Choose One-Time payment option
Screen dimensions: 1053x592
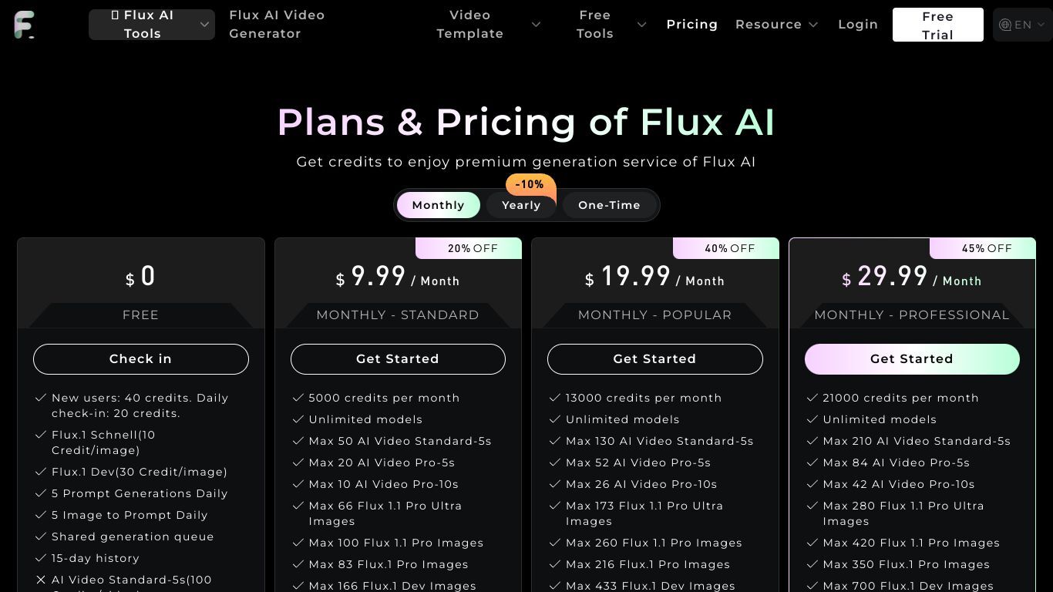click(x=609, y=205)
